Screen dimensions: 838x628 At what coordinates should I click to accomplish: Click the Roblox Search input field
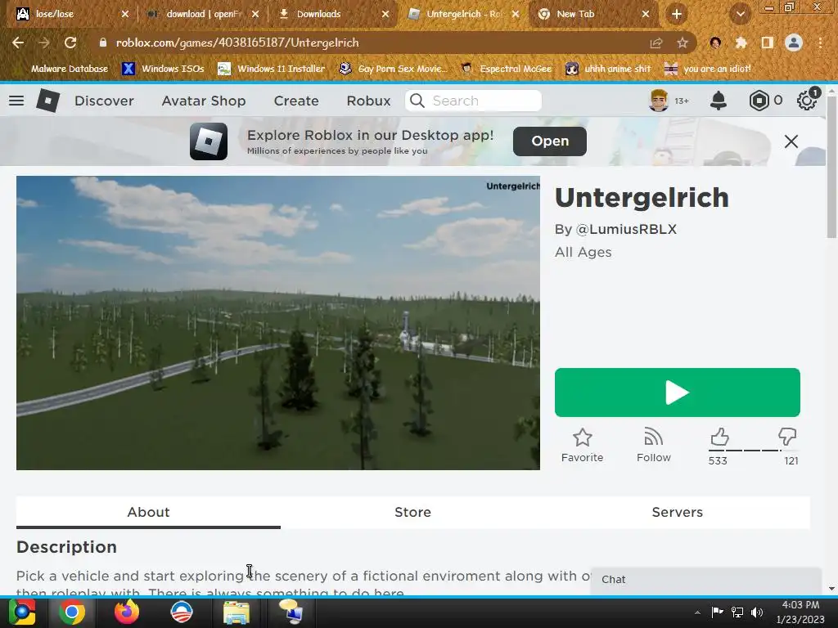pos(474,101)
